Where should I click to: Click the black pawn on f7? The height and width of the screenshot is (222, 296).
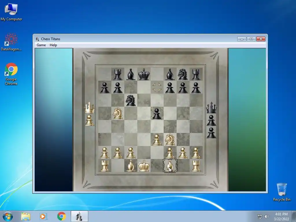point(170,88)
